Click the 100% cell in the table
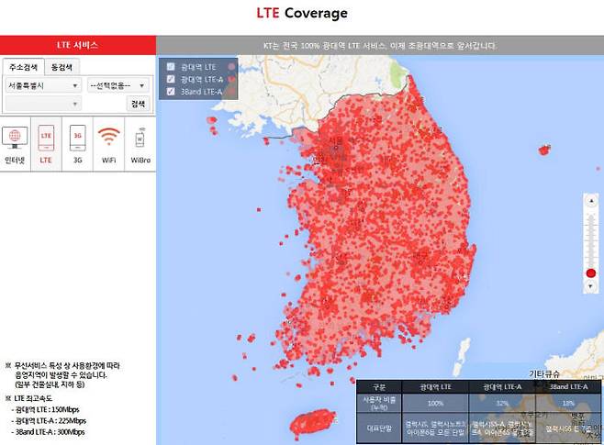Image resolution: width=604 pixels, height=445 pixels. point(435,404)
